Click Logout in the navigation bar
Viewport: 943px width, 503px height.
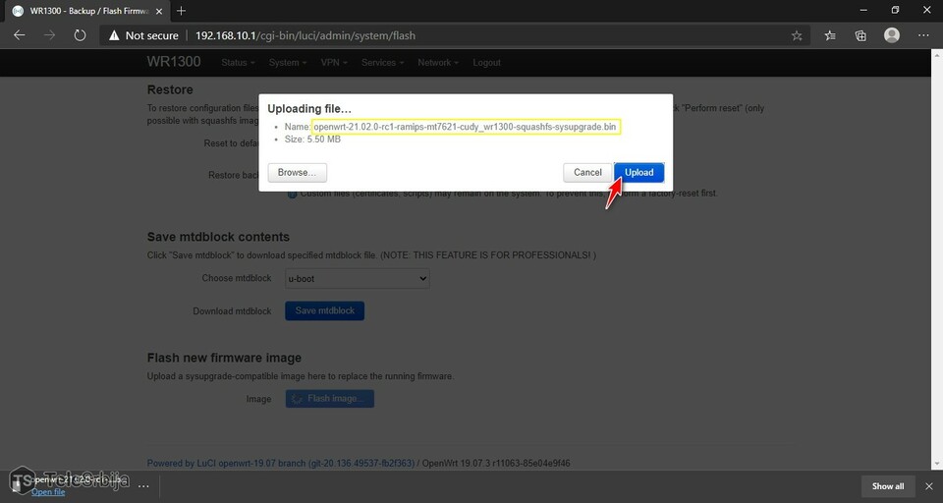486,63
